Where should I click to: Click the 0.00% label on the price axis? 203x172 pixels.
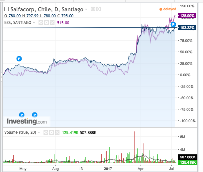[185, 75]
